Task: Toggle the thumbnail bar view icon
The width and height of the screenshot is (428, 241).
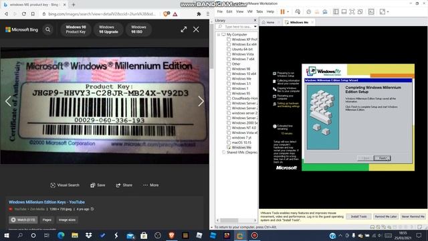Action: point(344,12)
